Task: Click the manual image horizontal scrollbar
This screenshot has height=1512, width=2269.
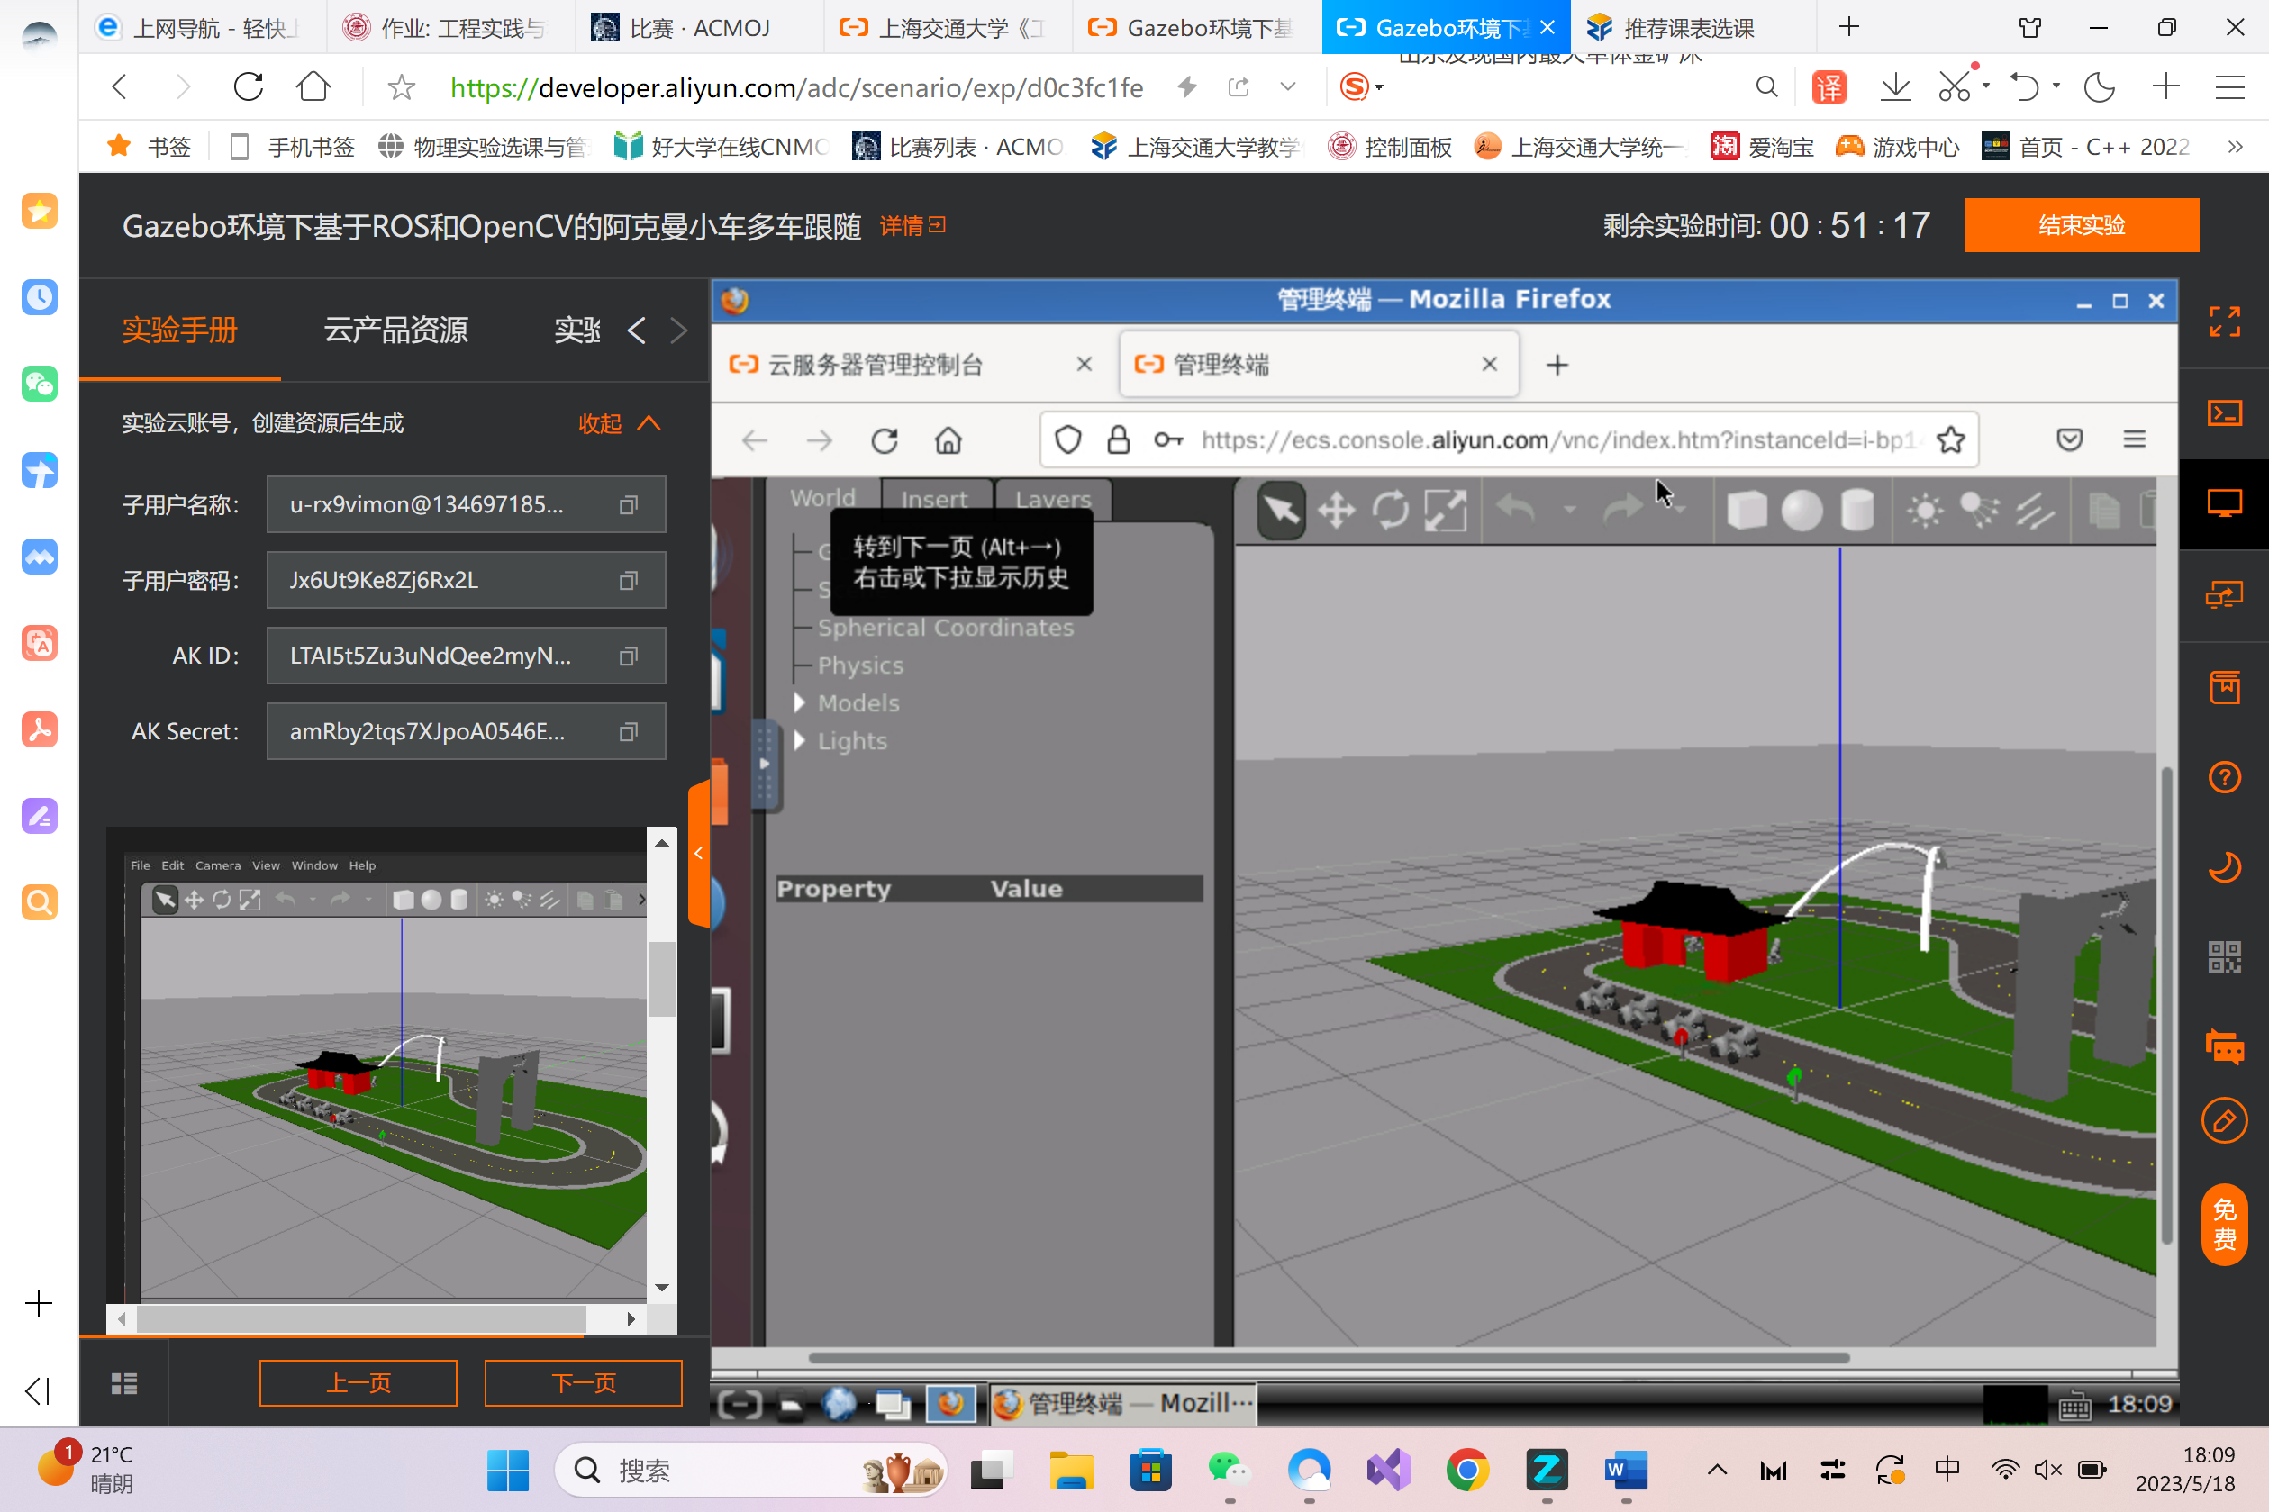Action: [x=360, y=1318]
